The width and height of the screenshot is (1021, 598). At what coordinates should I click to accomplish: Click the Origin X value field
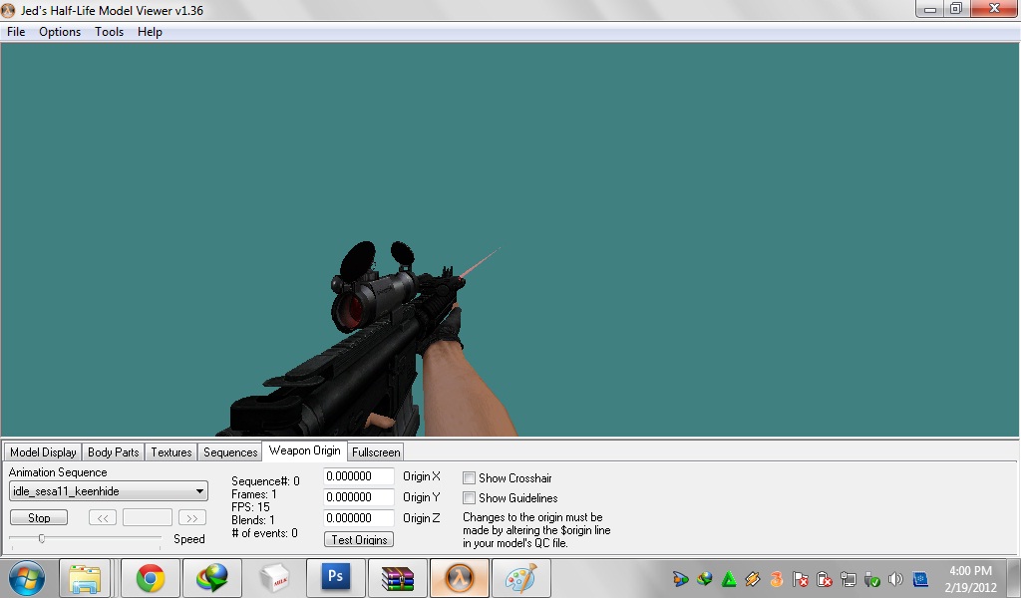[x=359, y=477]
